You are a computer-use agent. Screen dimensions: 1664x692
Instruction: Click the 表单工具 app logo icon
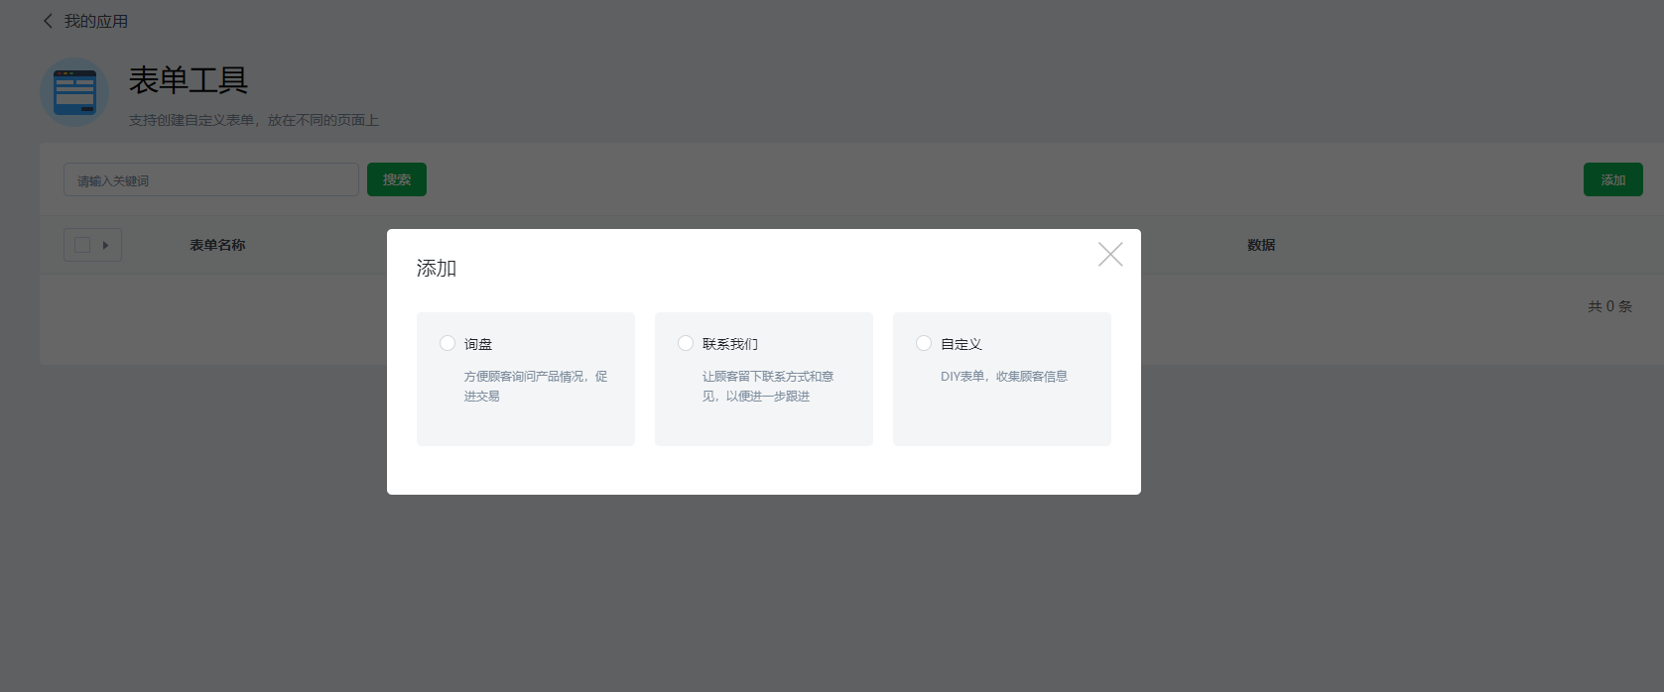coord(74,92)
